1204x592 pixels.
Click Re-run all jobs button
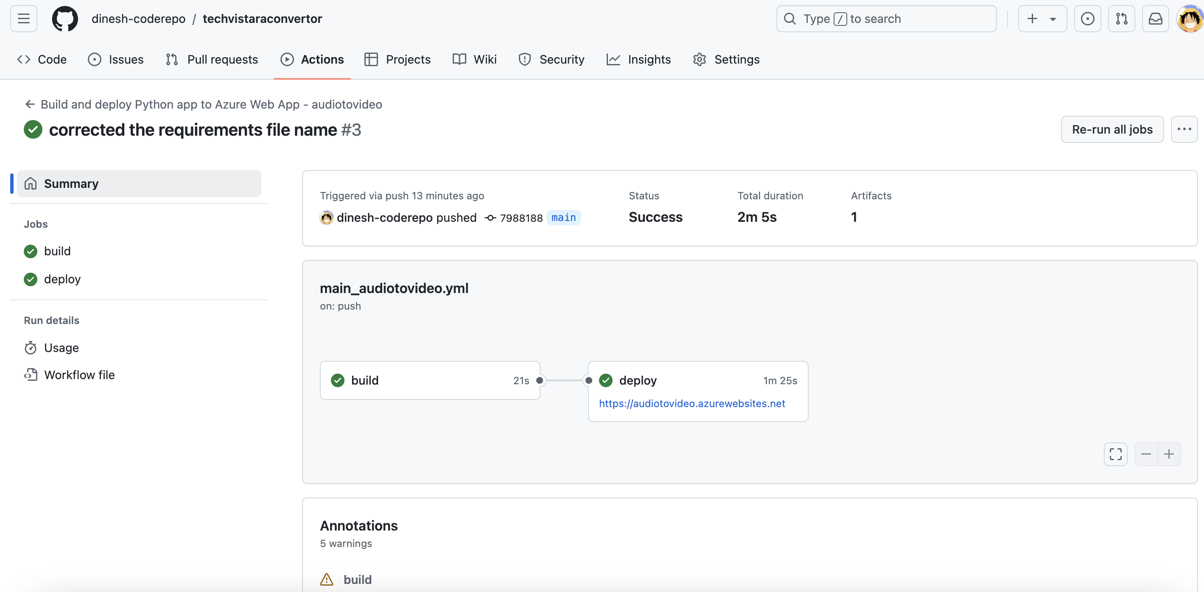pos(1112,129)
